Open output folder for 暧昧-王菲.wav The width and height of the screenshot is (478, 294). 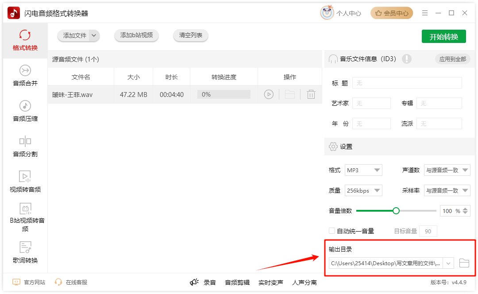click(x=289, y=95)
